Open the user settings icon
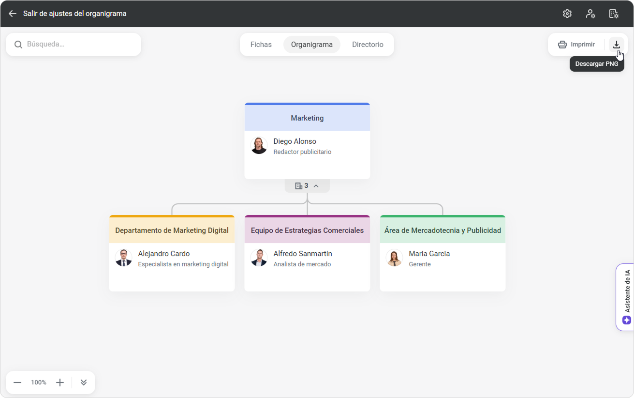 (590, 14)
